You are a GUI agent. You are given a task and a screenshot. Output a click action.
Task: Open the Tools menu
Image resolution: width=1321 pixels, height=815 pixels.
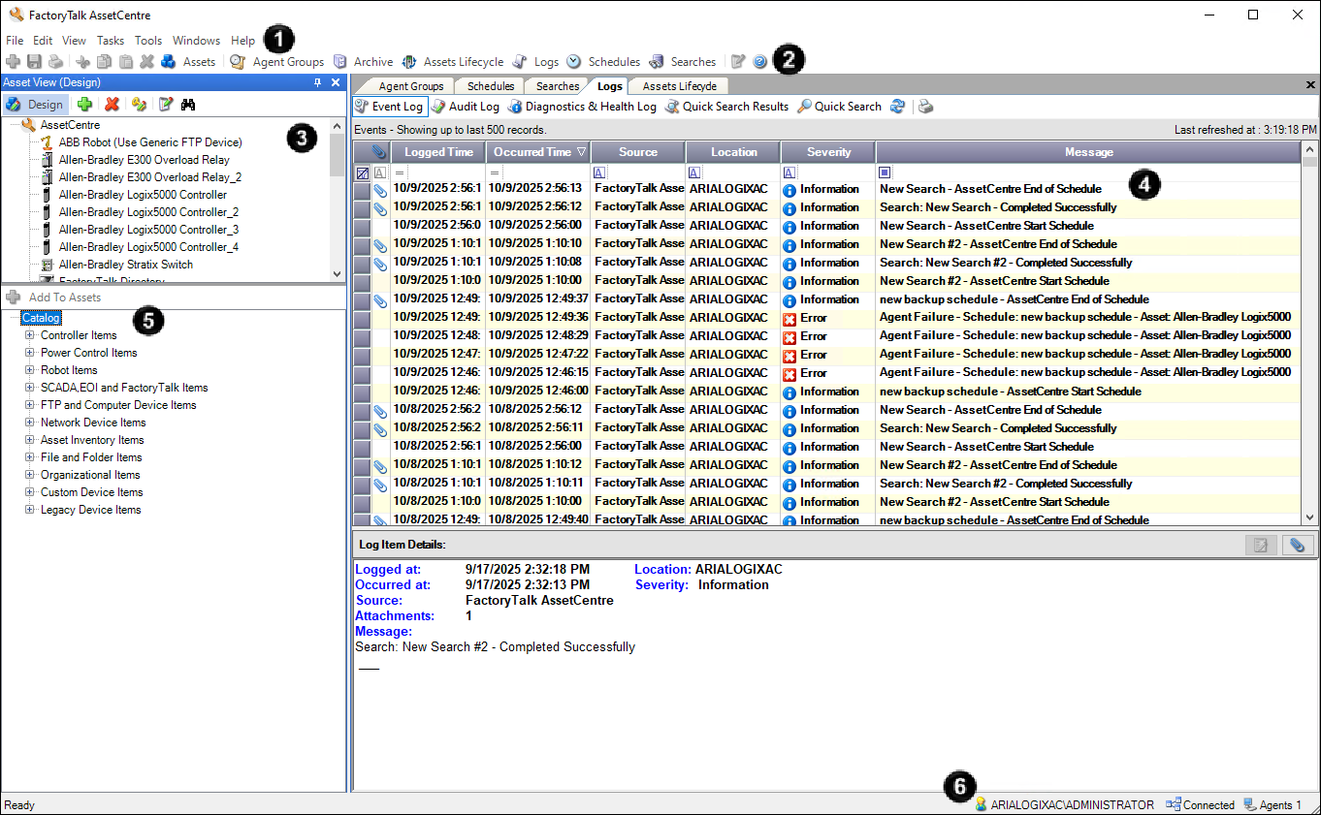pyautogui.click(x=148, y=41)
